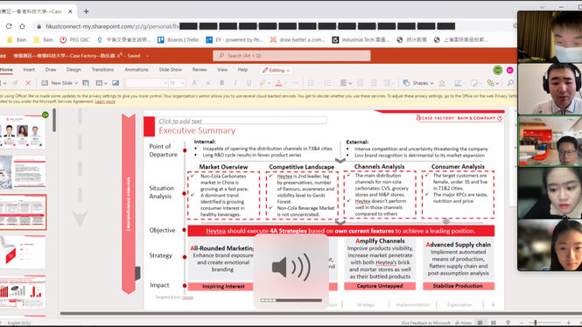The image size is (582, 327).
Task: Click the format painter icon in the ribbon
Action: coord(15,83)
